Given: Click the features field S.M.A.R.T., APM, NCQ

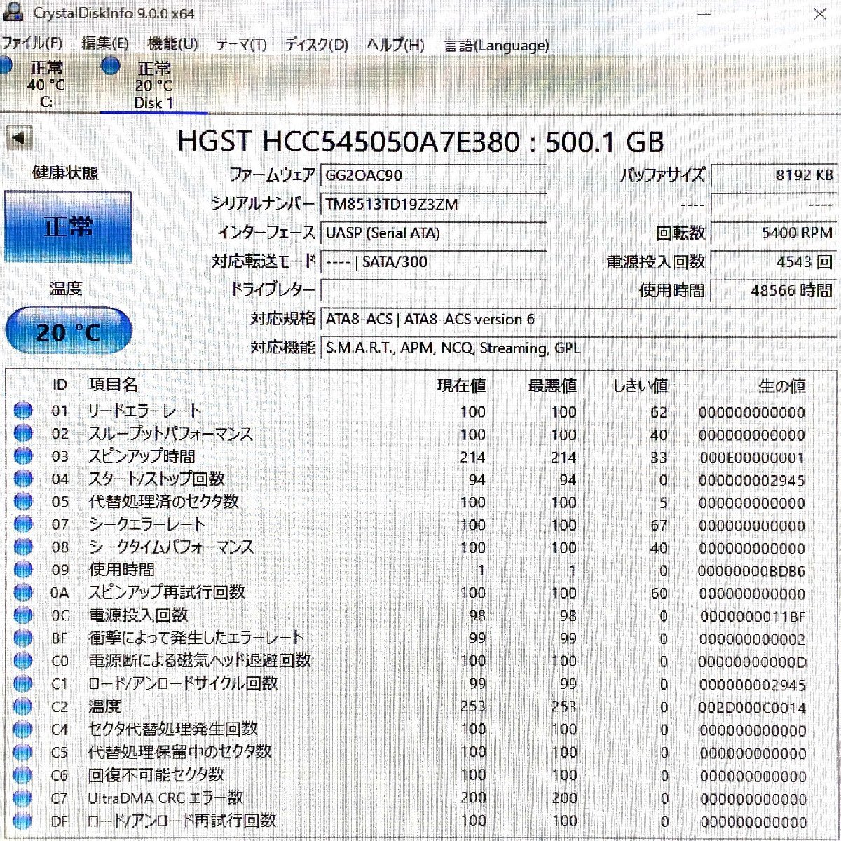Looking at the screenshot, I should (579, 348).
